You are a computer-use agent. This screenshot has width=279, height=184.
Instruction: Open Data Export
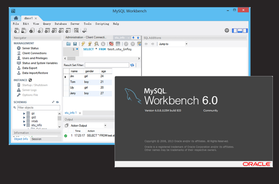pyautogui.click(x=30, y=68)
